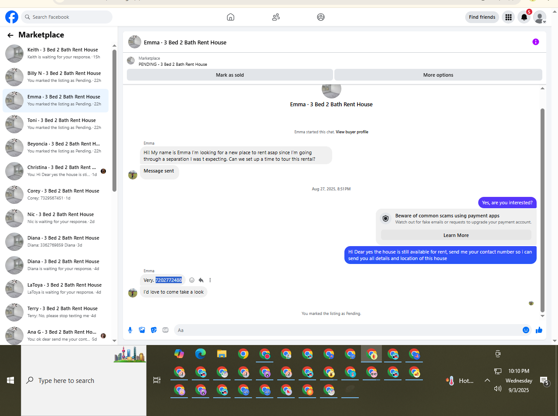Screen dimensions: 558x416
Task: Select Emma's conversation in the list
Action: (56, 100)
